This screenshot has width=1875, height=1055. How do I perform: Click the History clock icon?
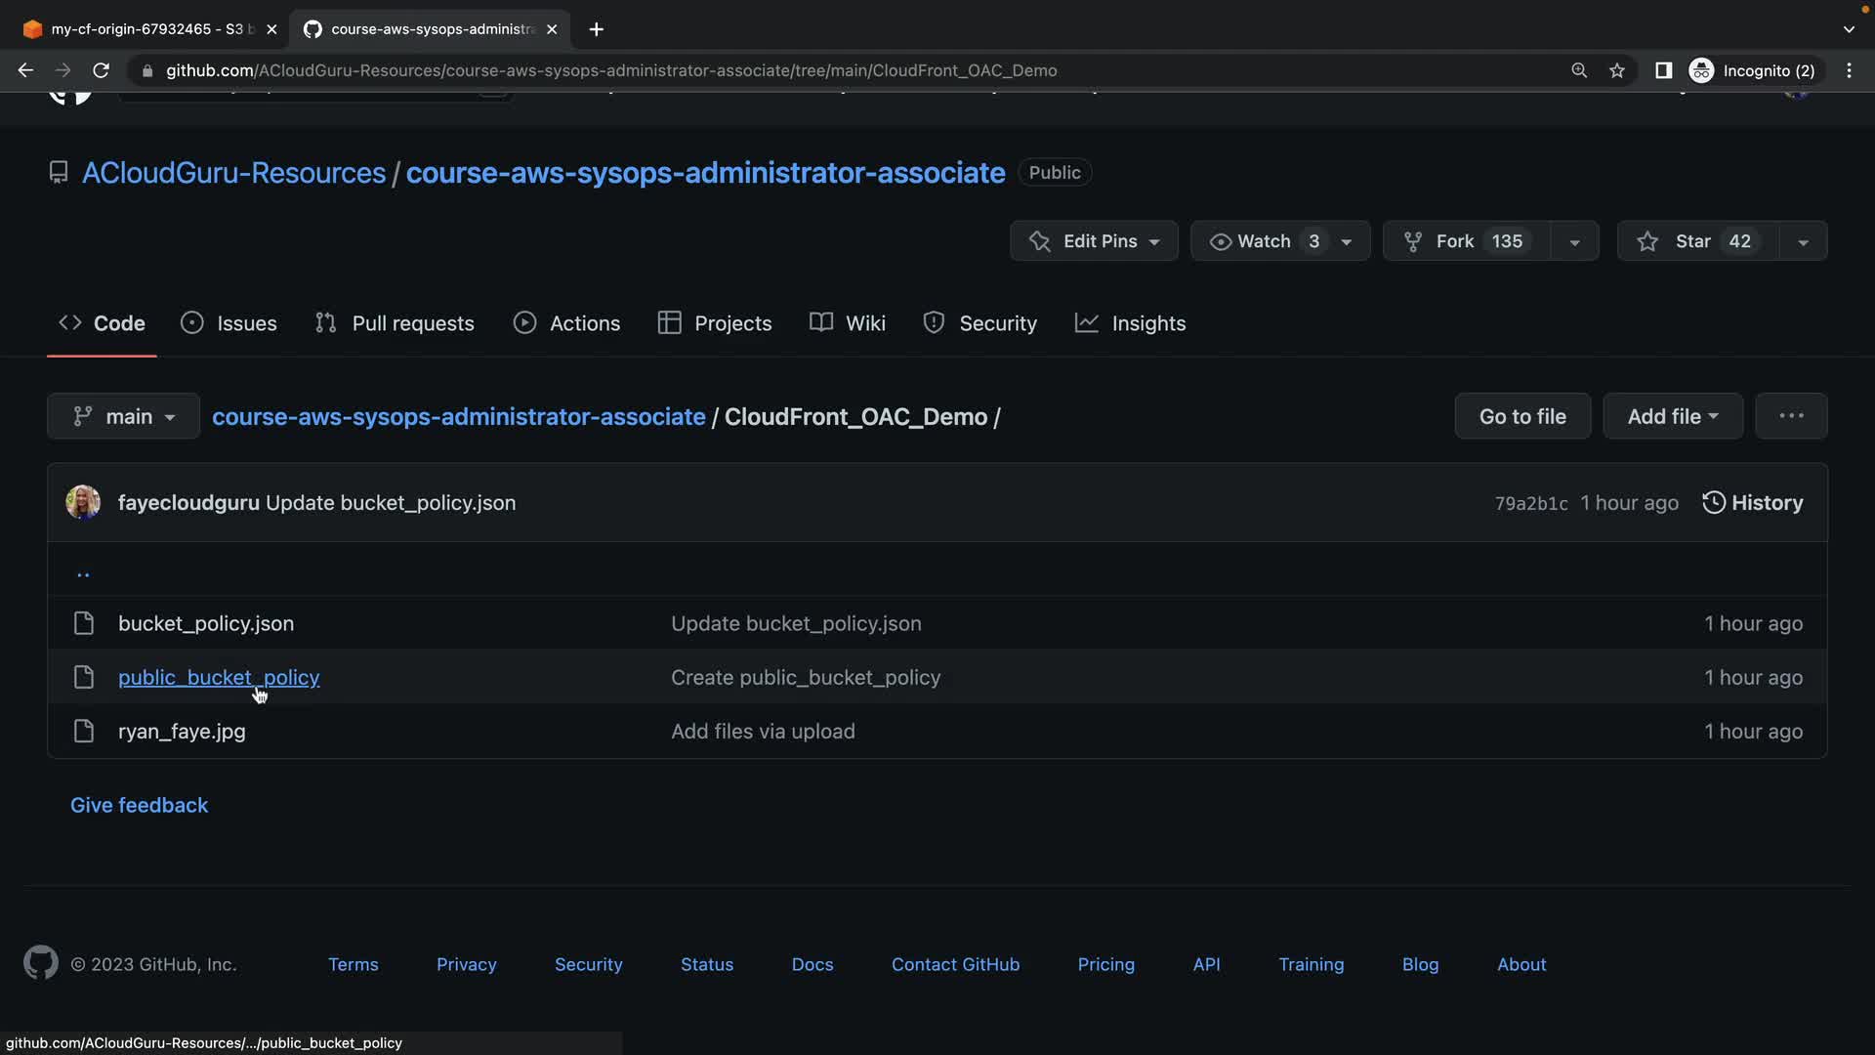(1713, 502)
